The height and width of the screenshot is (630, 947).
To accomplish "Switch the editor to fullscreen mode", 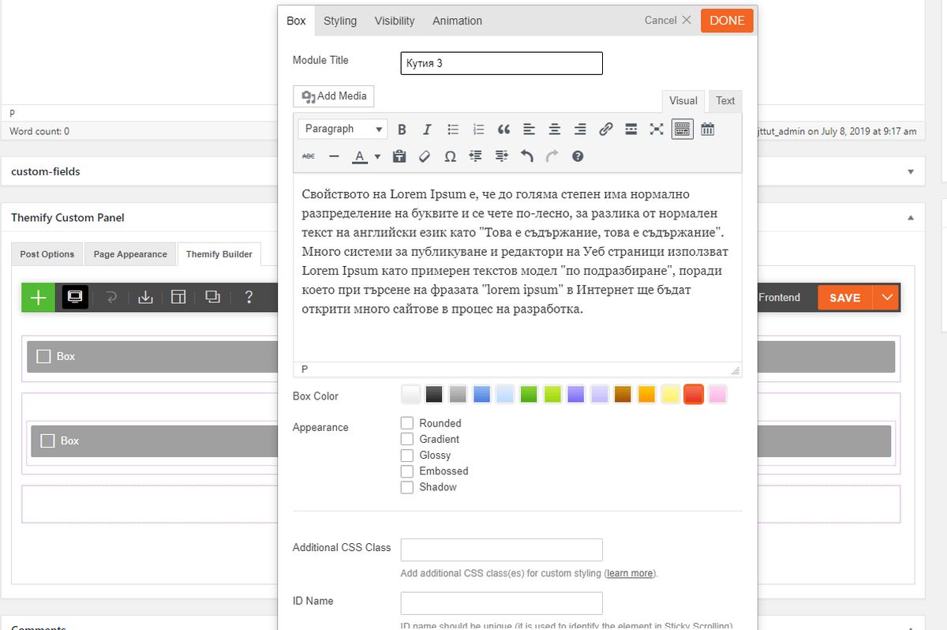I will coord(657,129).
